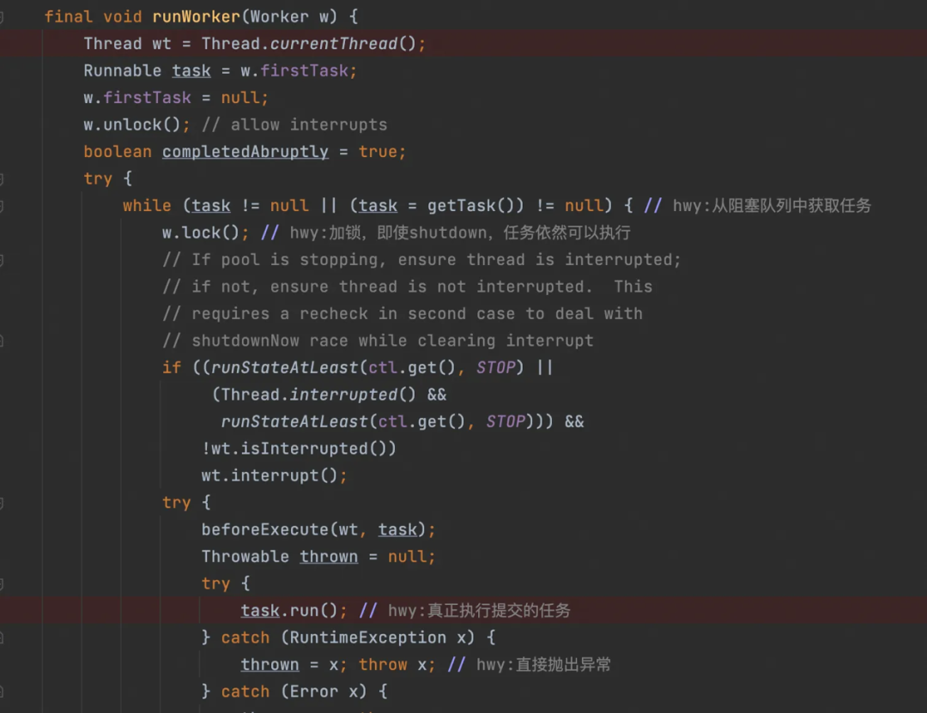Viewport: 927px width, 713px height.
Task: Click the 'boolean' keyword
Action: click(x=118, y=152)
